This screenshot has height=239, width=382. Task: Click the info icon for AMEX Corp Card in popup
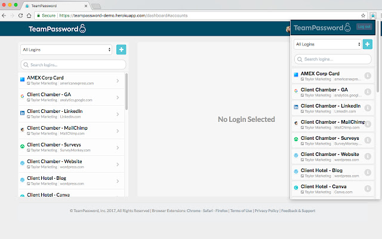coord(368,76)
